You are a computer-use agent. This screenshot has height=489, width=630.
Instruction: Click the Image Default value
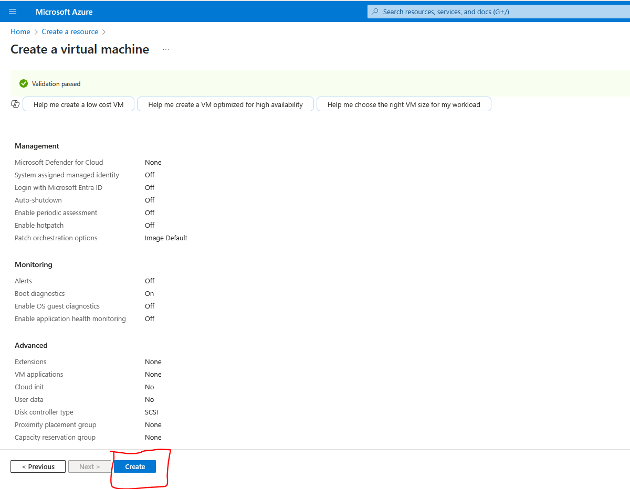tap(166, 238)
